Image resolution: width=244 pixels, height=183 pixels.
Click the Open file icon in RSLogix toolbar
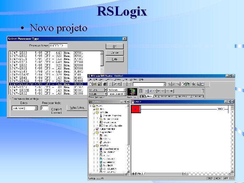point(95,84)
